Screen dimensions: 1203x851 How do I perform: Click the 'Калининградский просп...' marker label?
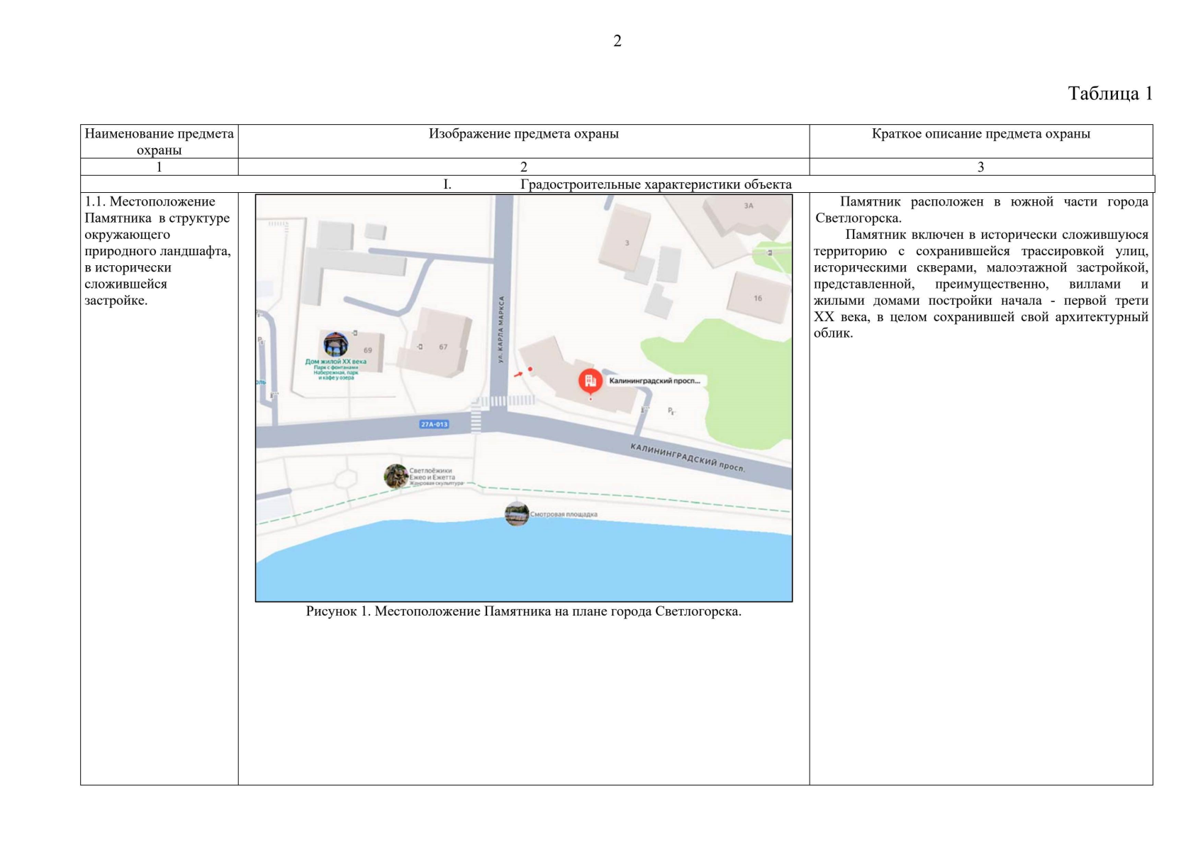(654, 381)
